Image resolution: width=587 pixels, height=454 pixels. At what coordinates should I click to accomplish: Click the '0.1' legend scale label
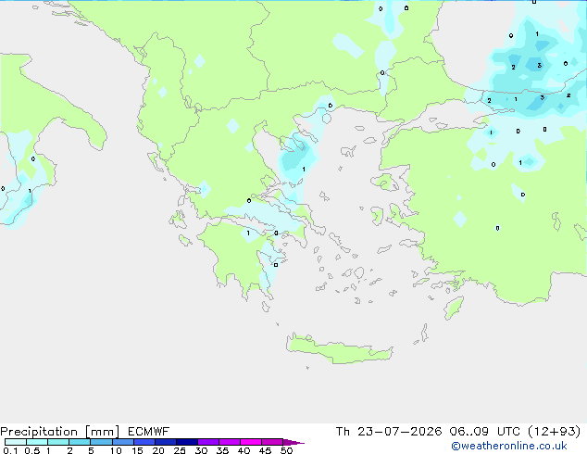pos(10,450)
